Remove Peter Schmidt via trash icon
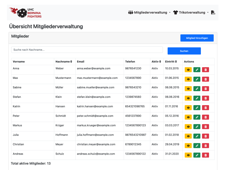This screenshot has width=228, height=170. [205, 117]
